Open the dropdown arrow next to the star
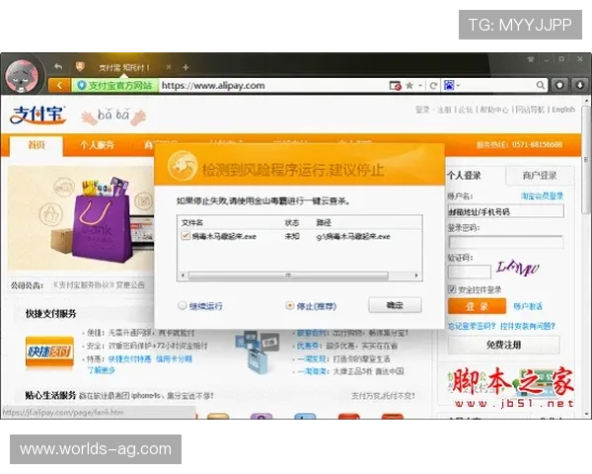 420,86
